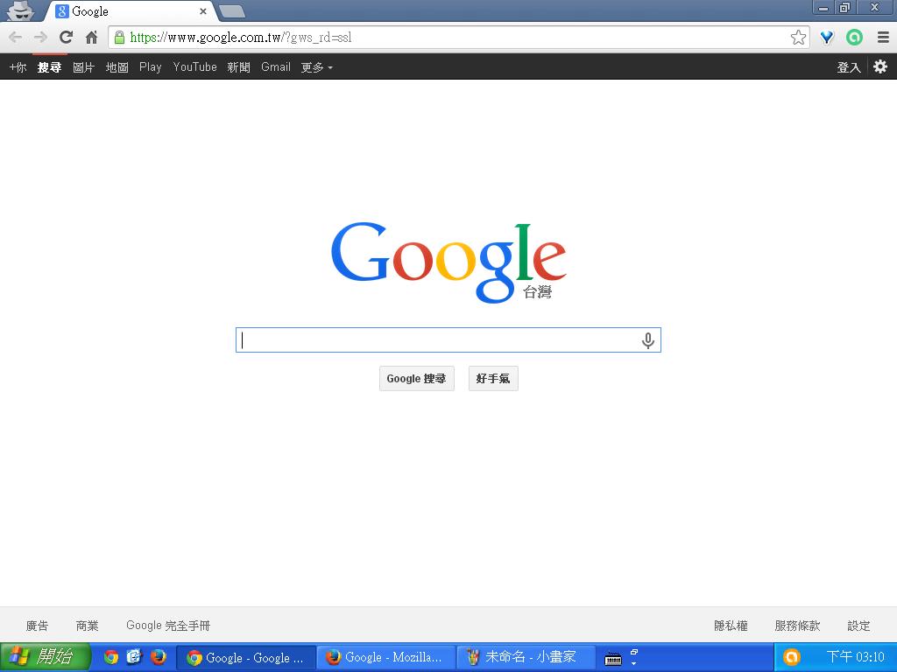Viewport: 897px width, 672px height.
Task: Switch to Mozilla Firefox taskbar window
Action: point(386,658)
